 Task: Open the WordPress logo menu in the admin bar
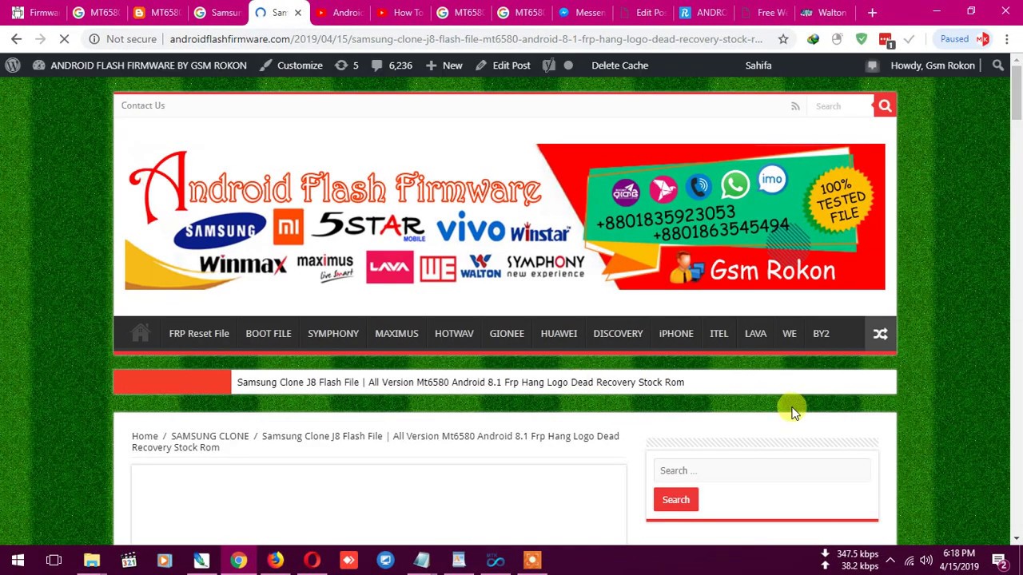coord(13,65)
